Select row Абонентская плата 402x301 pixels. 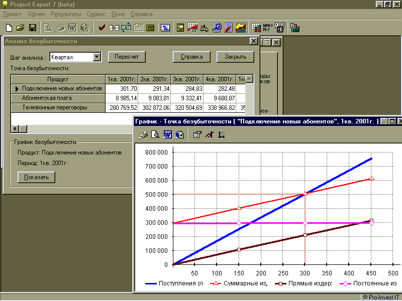pos(58,98)
